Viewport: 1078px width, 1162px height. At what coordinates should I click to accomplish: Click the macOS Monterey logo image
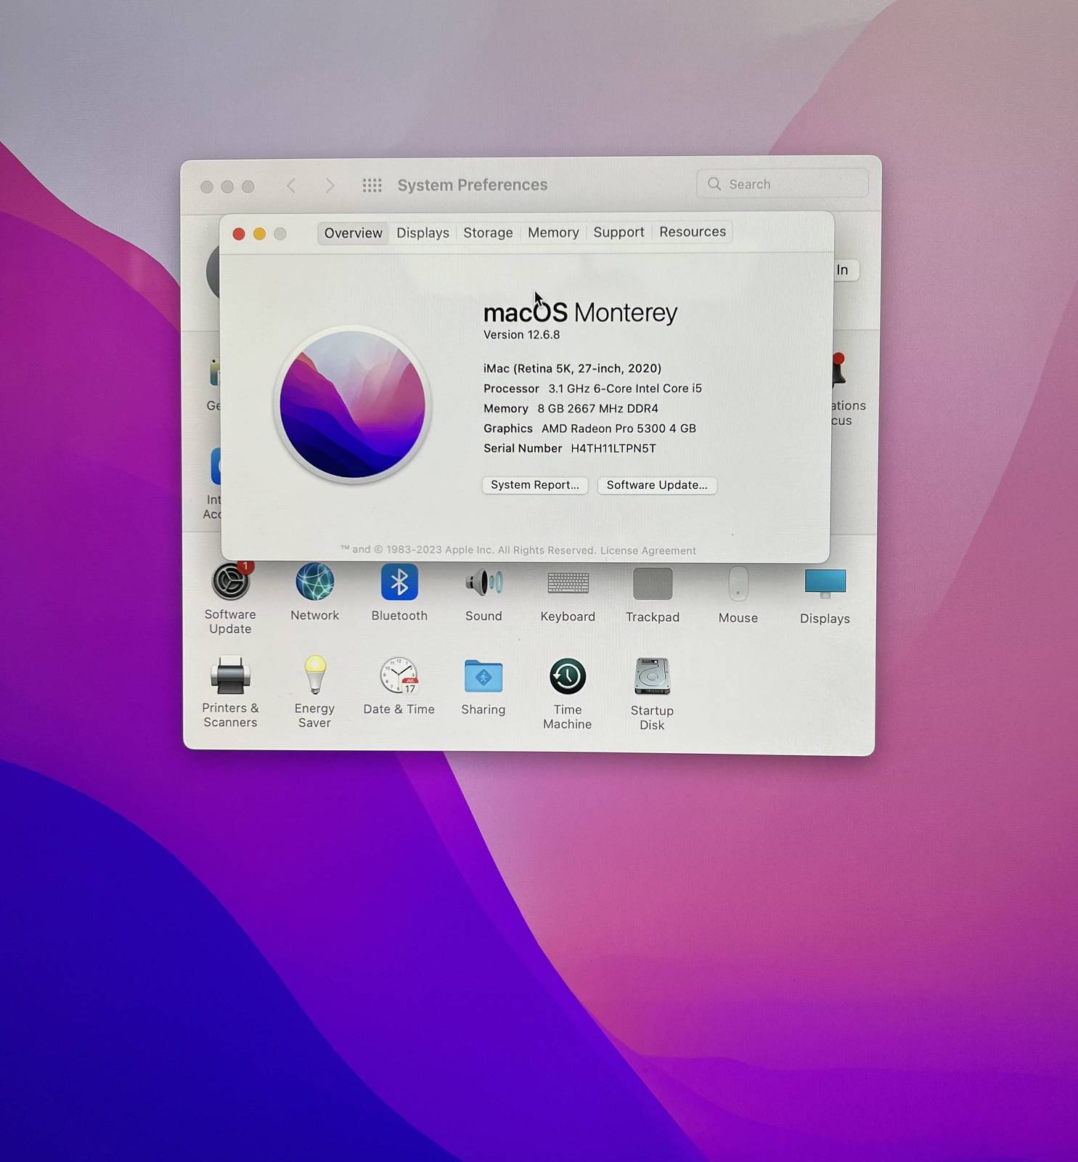pos(353,405)
